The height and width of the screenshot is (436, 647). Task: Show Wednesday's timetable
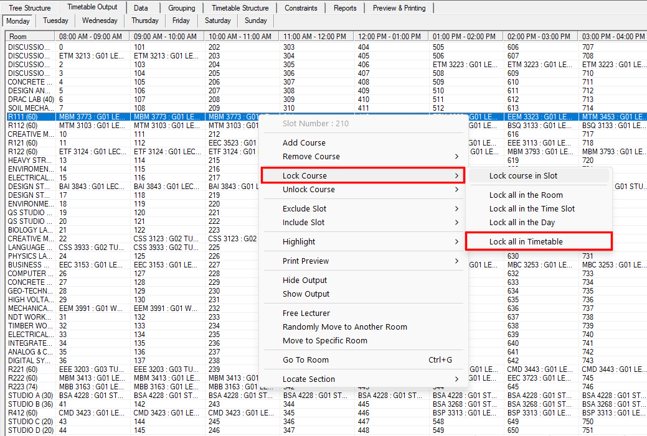coord(100,21)
